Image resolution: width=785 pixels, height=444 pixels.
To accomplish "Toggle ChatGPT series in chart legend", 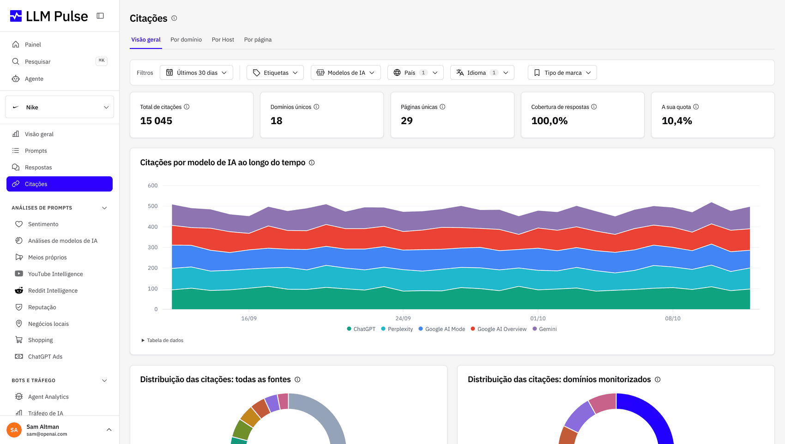I will click(x=361, y=329).
